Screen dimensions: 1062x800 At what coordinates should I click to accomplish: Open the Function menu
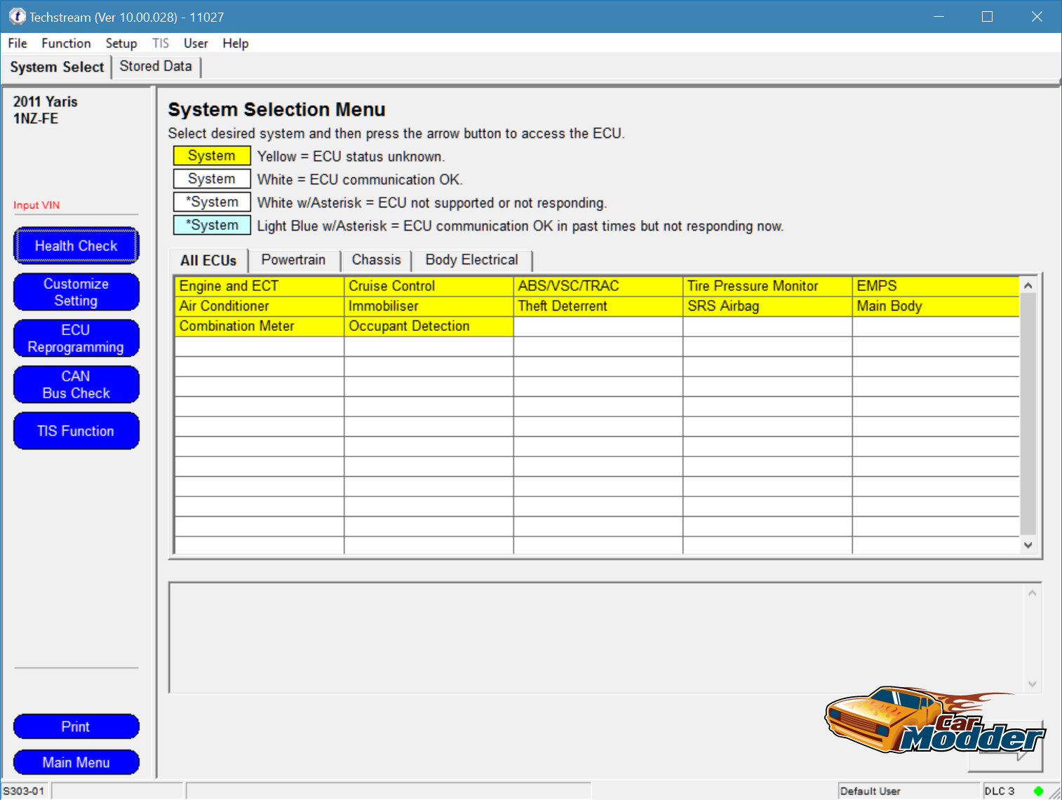click(66, 43)
